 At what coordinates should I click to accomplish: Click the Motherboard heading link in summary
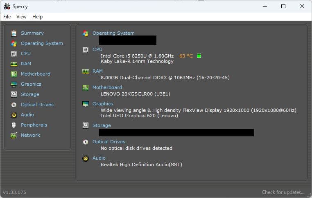pyautogui.click(x=107, y=87)
